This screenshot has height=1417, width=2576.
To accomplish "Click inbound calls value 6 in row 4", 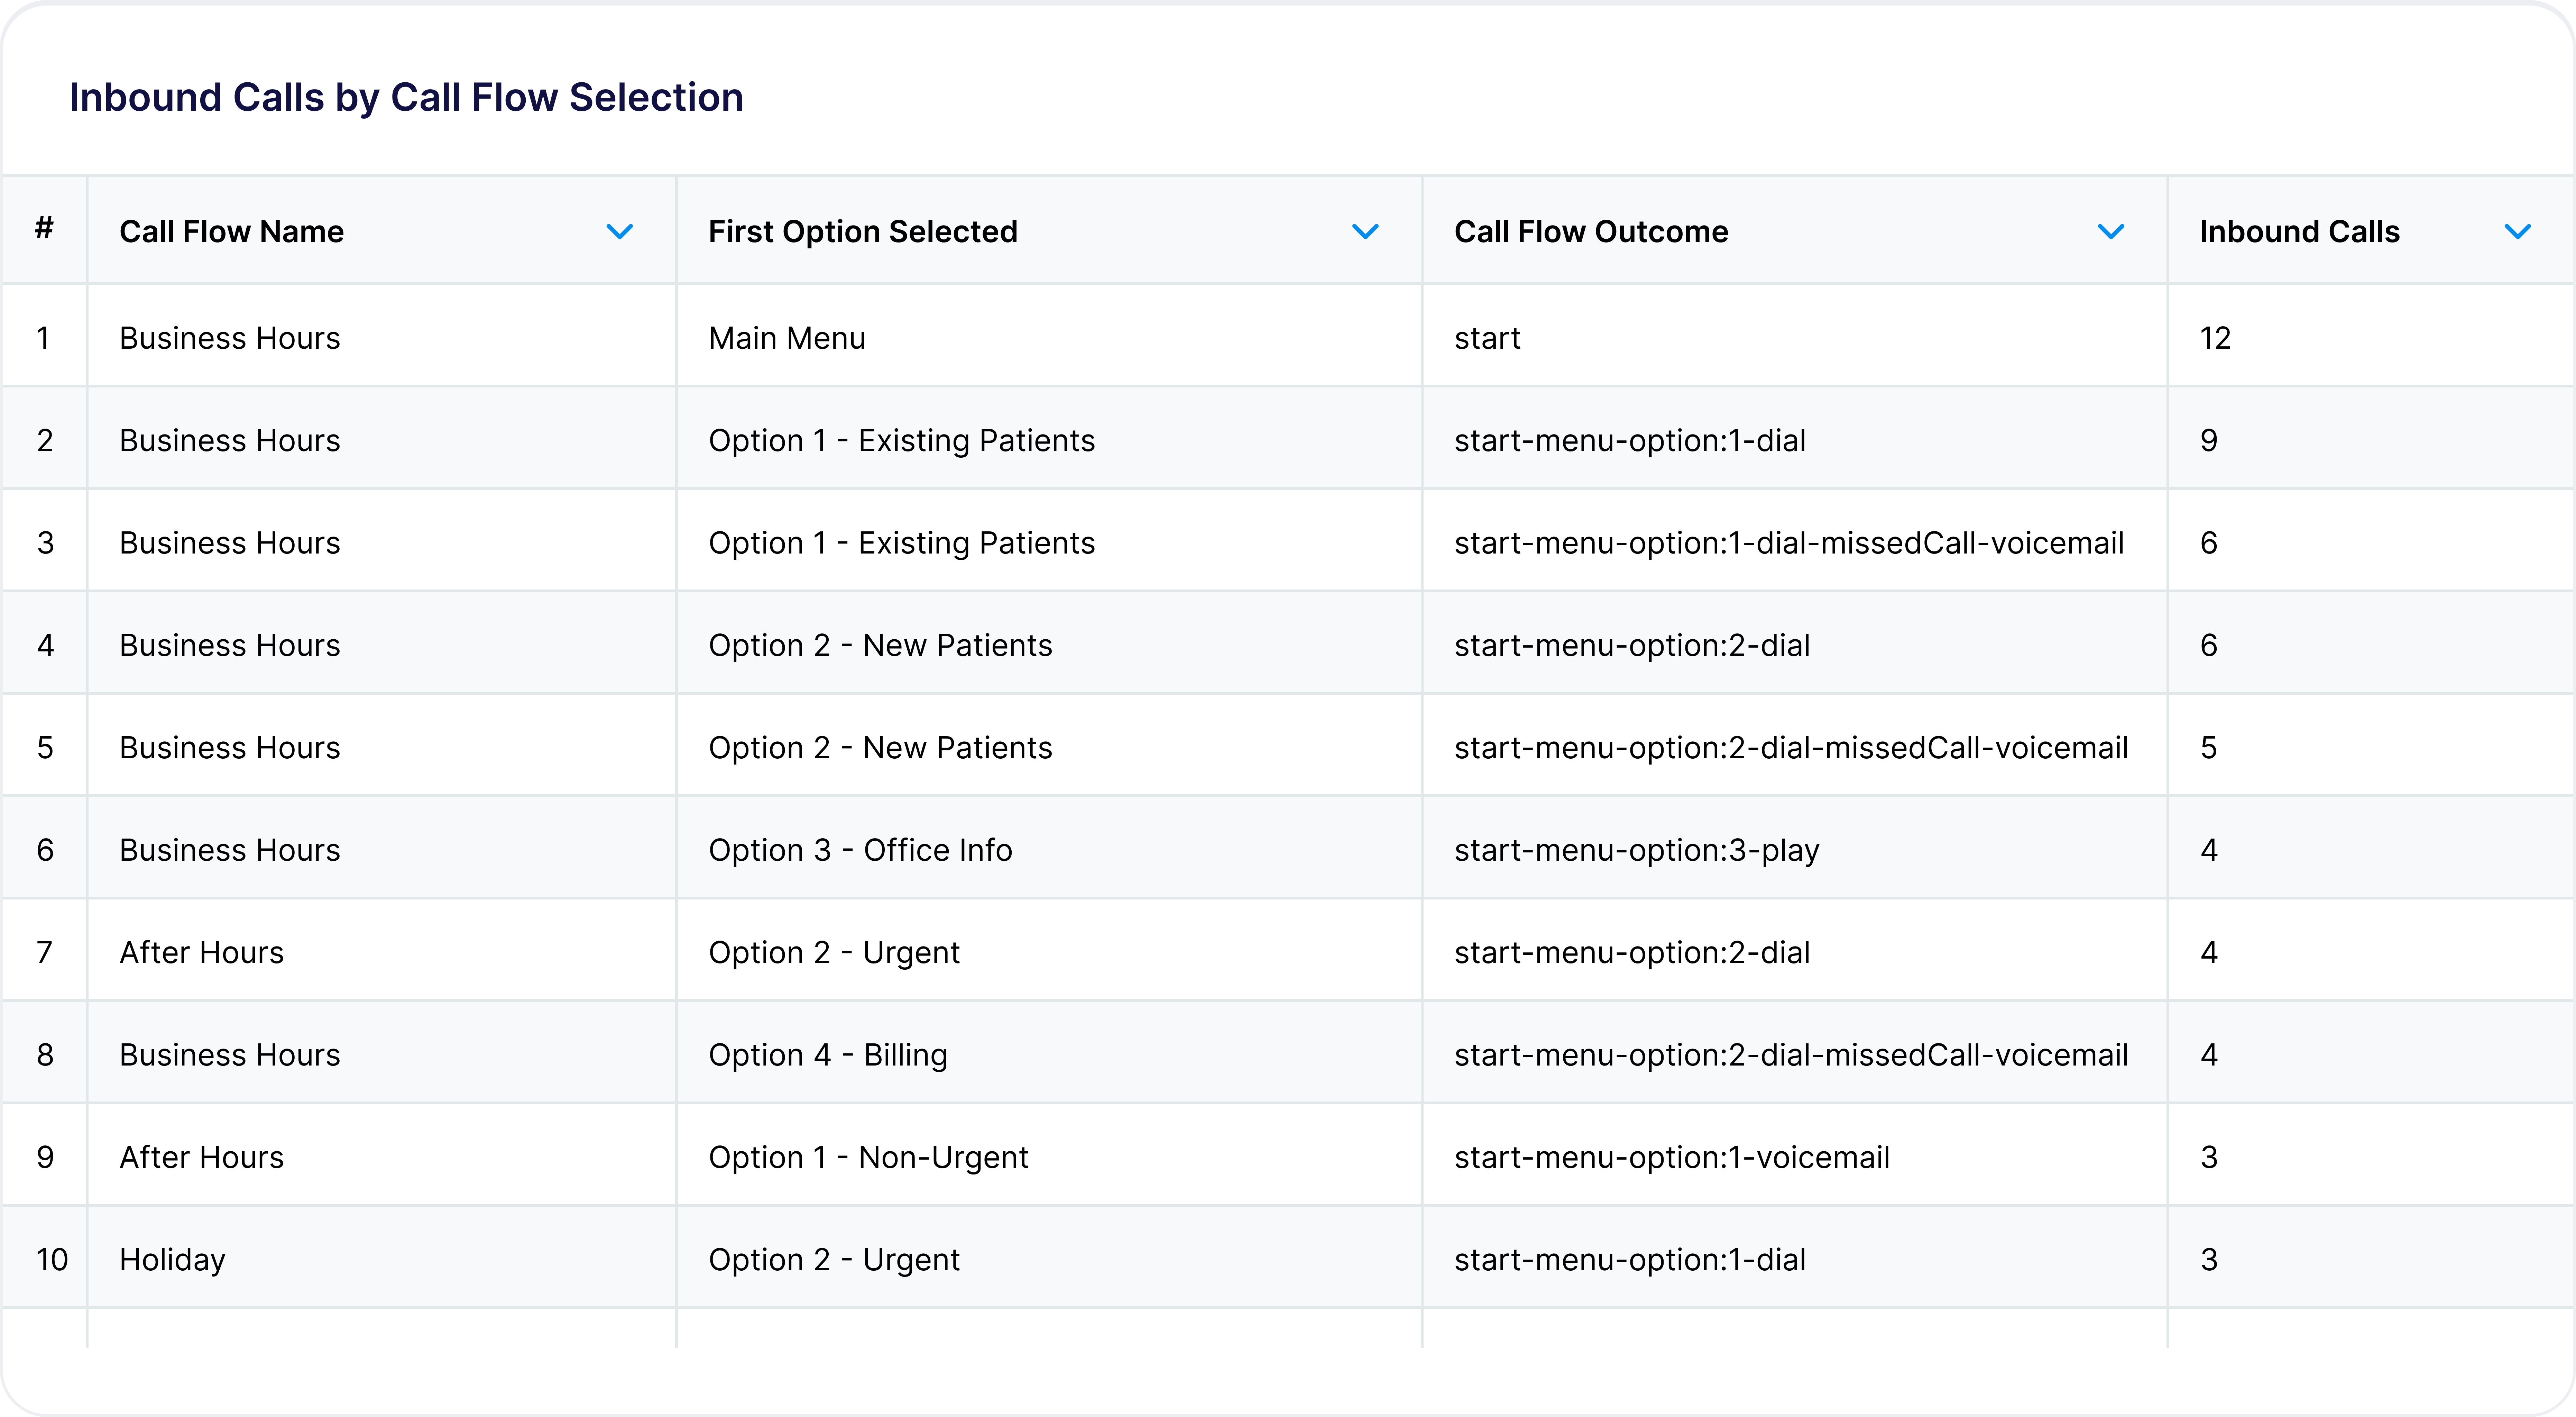I will (x=2209, y=646).
